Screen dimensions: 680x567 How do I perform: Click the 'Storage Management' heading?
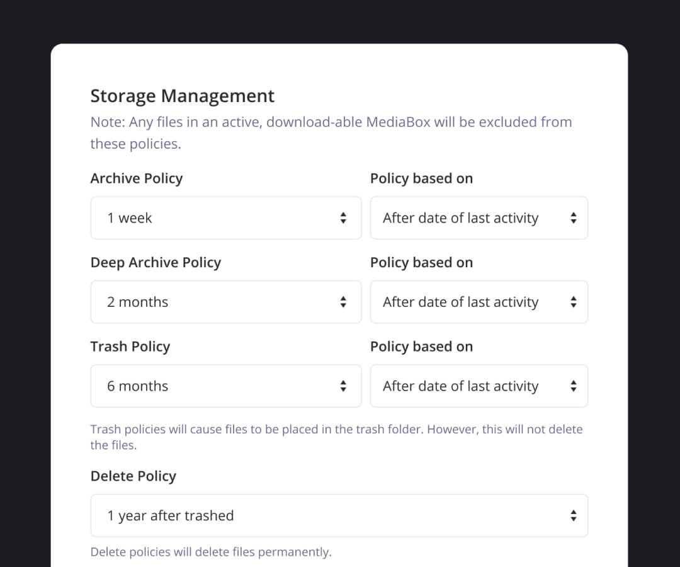click(182, 96)
